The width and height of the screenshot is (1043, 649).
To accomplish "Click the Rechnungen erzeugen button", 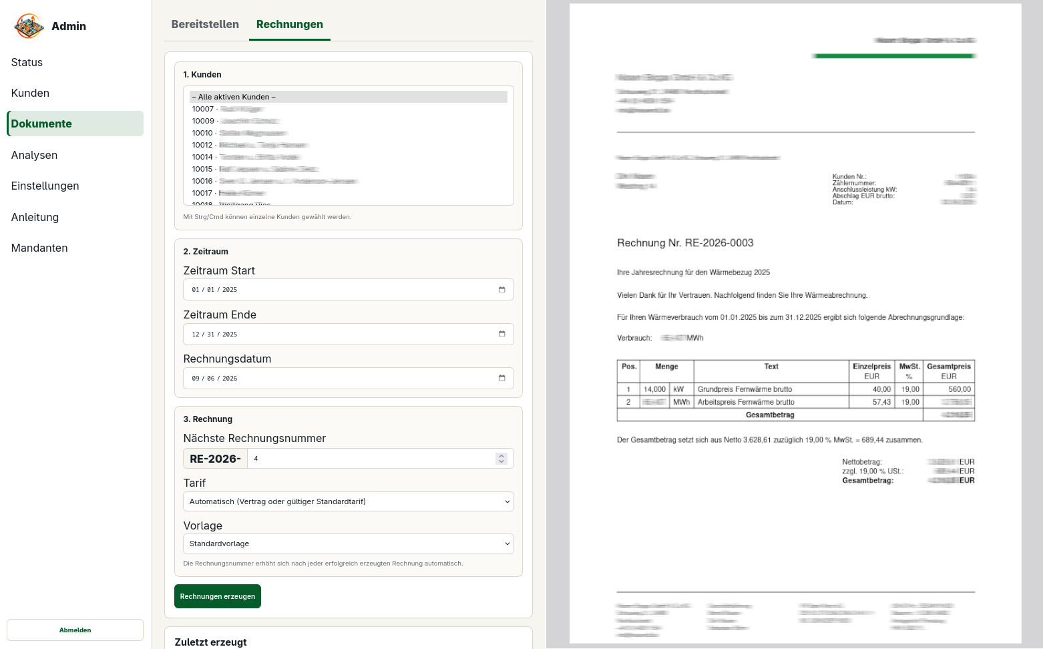I will [218, 596].
